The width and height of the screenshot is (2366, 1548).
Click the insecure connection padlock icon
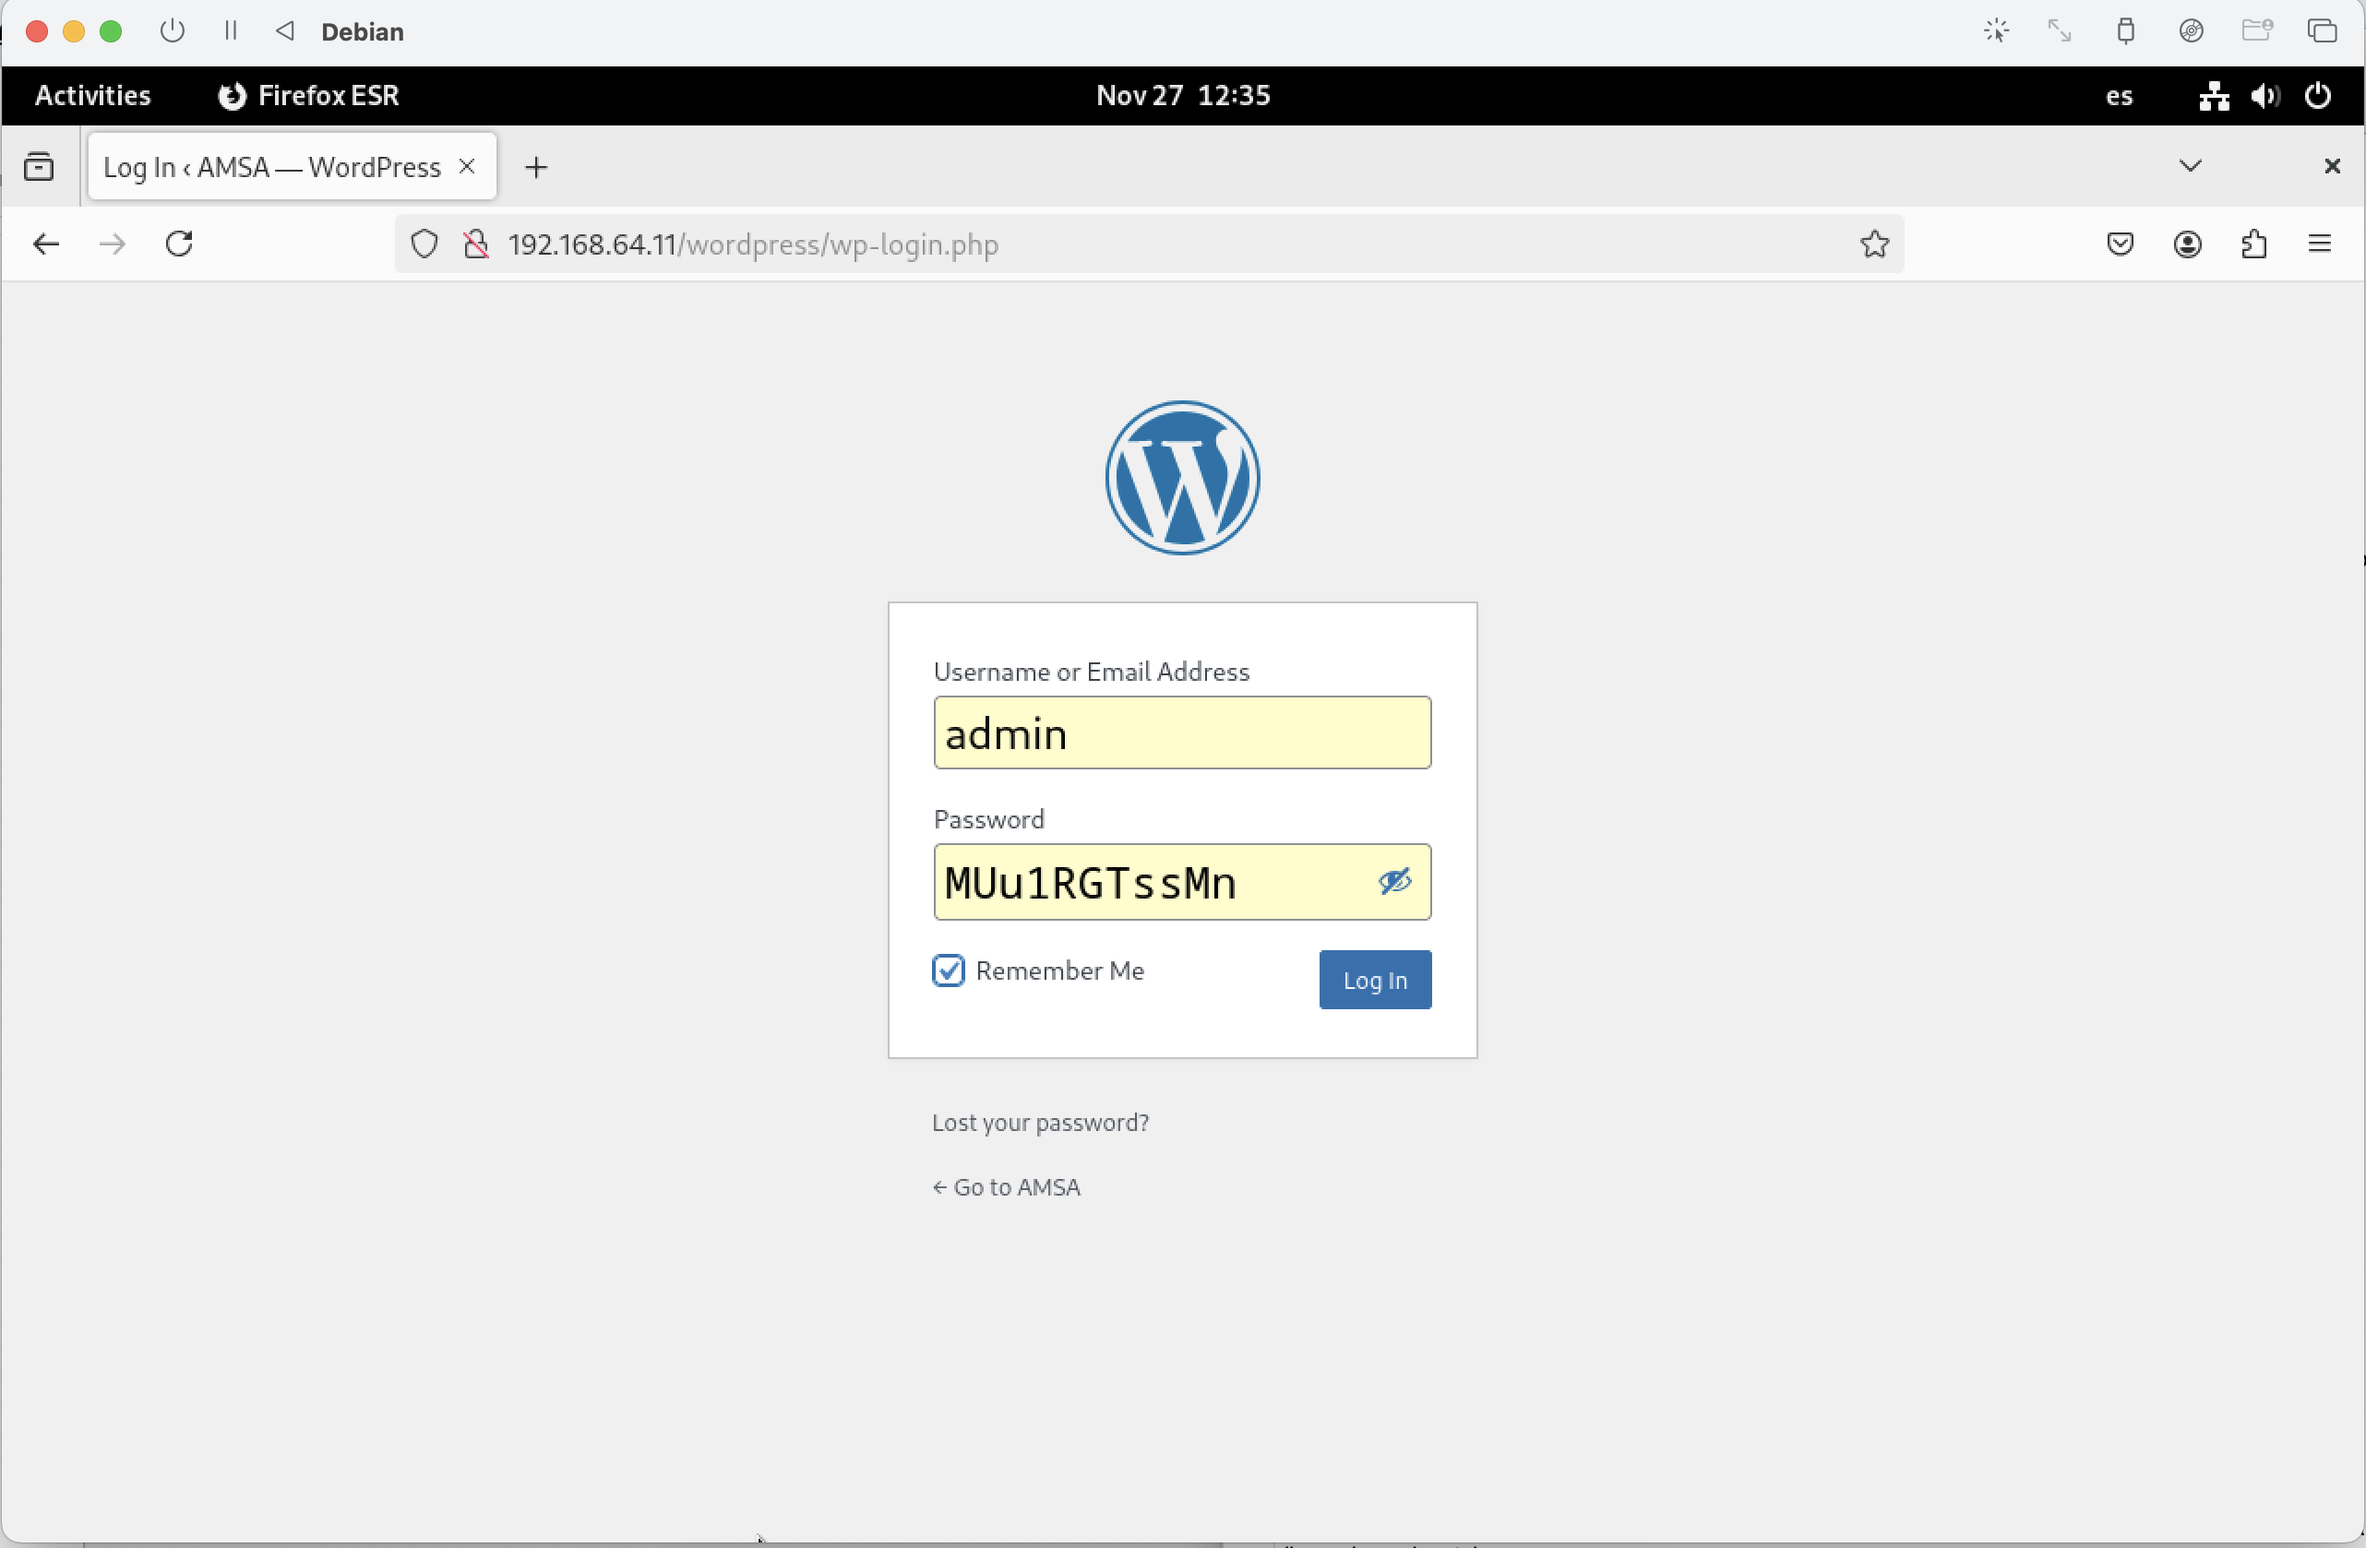pyautogui.click(x=476, y=244)
